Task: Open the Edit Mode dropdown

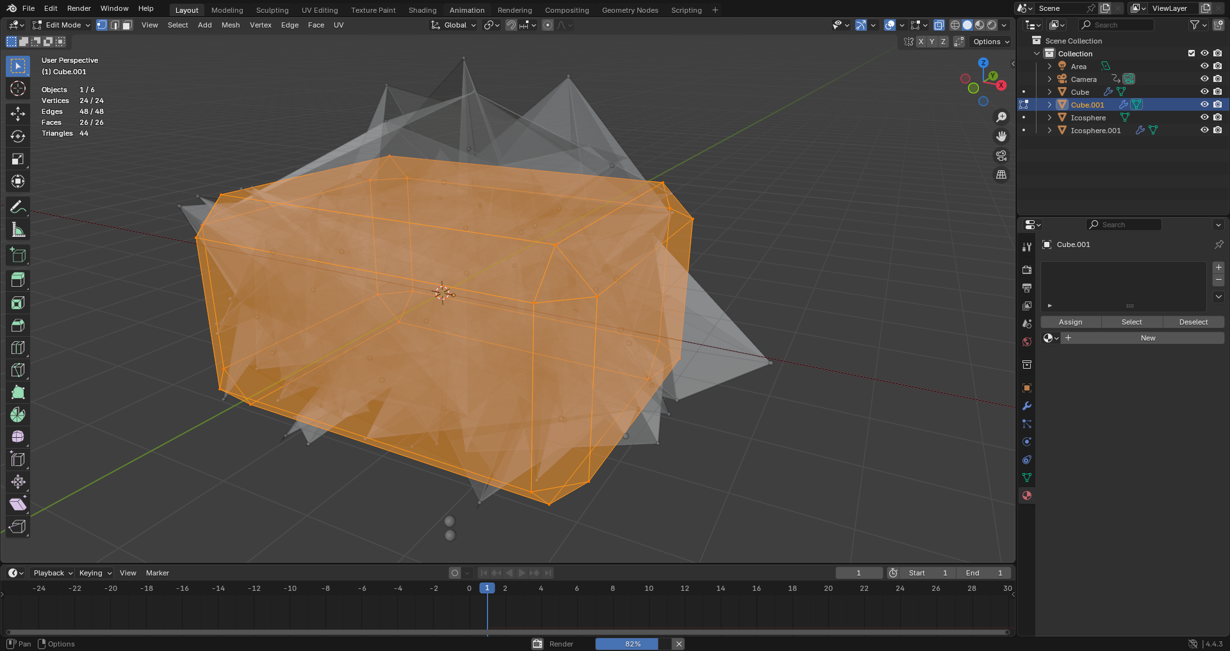Action: 62,25
